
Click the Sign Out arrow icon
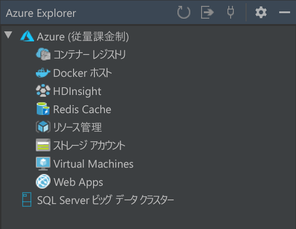point(207,12)
